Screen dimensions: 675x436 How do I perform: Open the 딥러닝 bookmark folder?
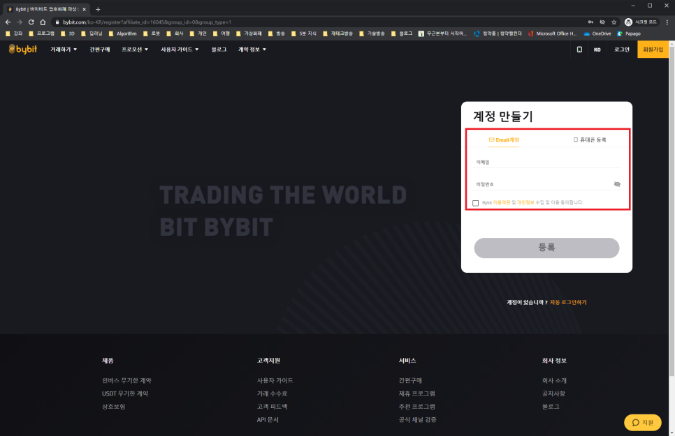click(x=92, y=33)
